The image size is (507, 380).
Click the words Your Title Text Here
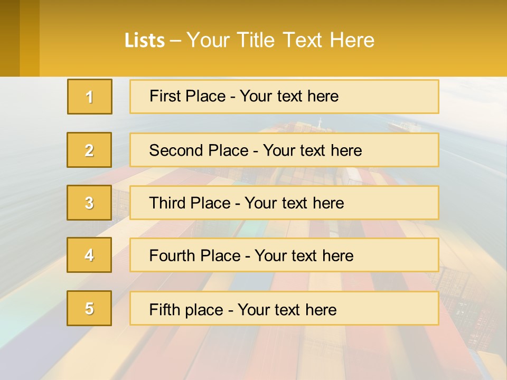[x=280, y=40]
